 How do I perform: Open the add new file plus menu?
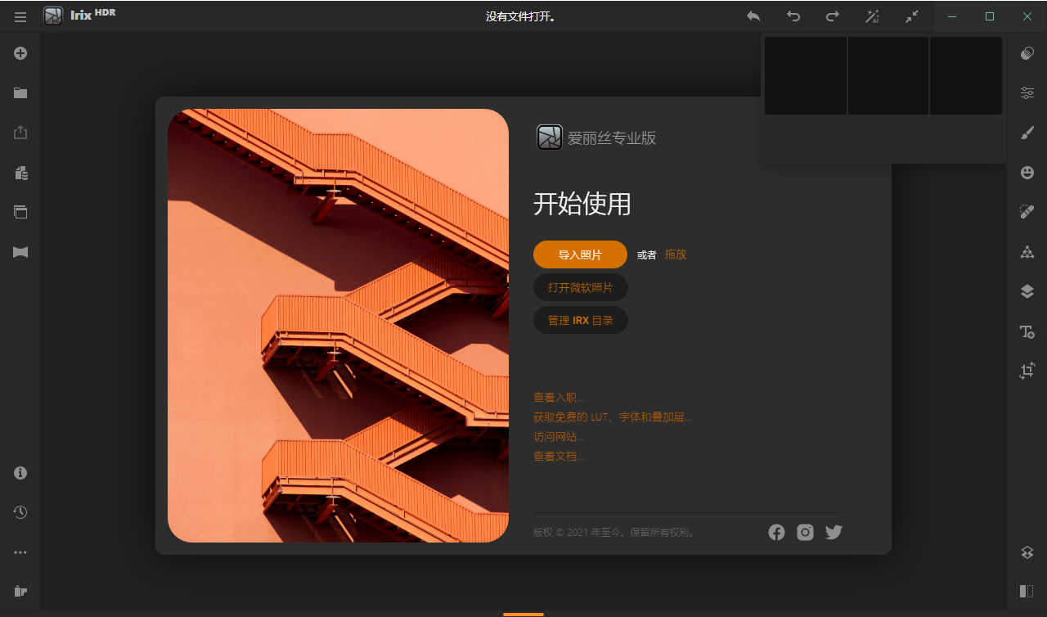pyautogui.click(x=20, y=52)
